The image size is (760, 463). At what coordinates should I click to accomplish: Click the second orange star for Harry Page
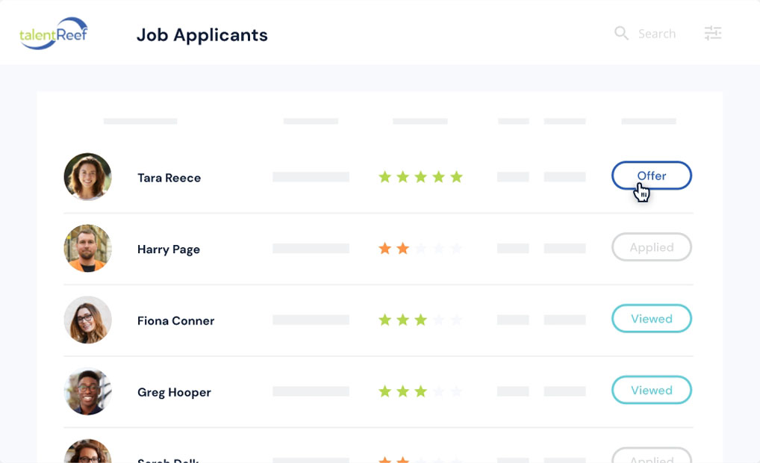[402, 248]
